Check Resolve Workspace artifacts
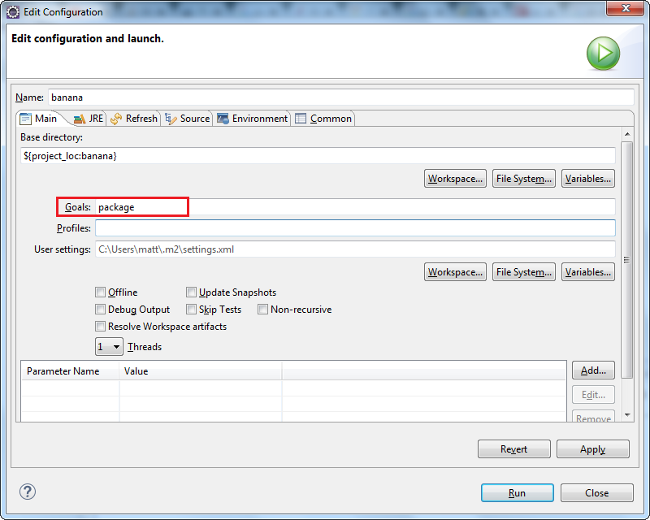Image resolution: width=650 pixels, height=520 pixels. 101,327
